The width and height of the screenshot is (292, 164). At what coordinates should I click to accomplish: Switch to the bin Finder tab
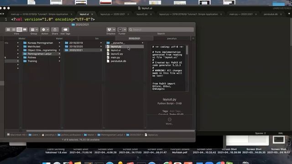click(97, 38)
